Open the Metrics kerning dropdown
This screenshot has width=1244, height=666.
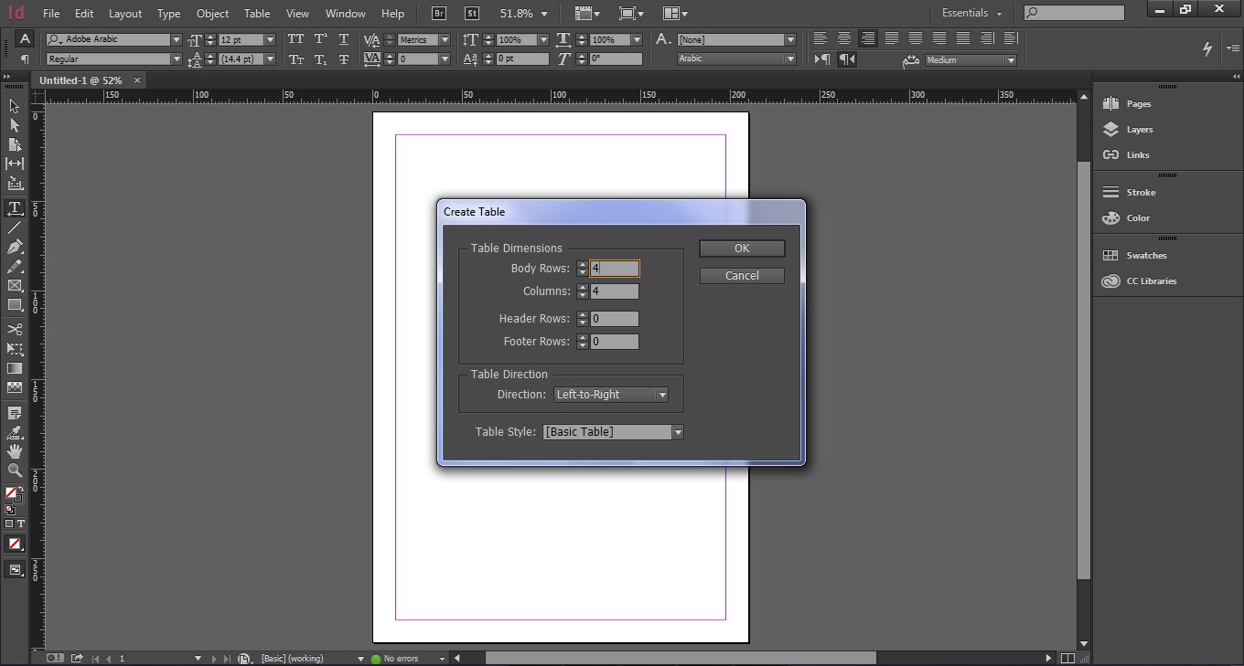click(x=445, y=39)
